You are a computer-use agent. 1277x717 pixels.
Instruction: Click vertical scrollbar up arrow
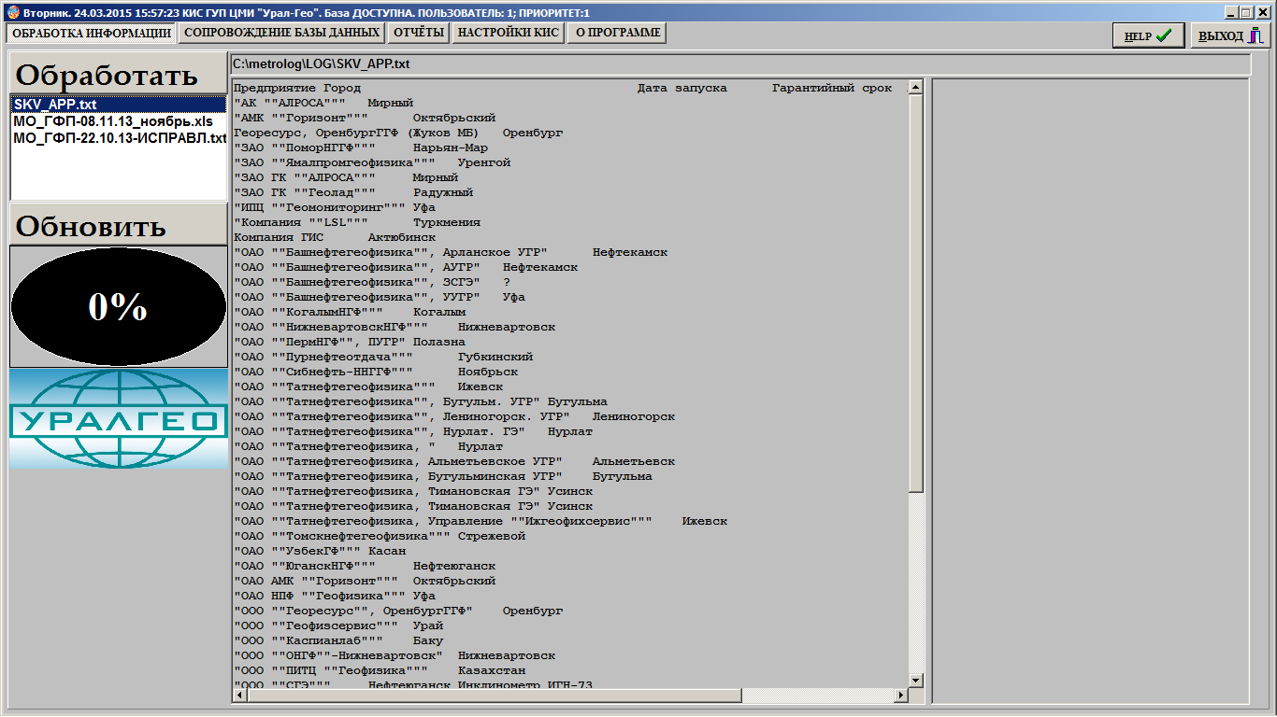pyautogui.click(x=916, y=88)
